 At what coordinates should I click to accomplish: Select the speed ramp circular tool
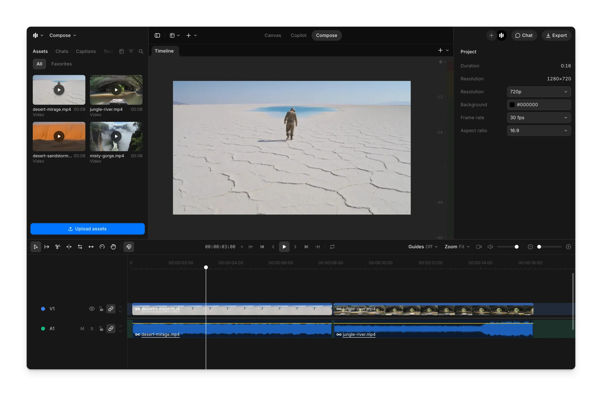(x=102, y=247)
